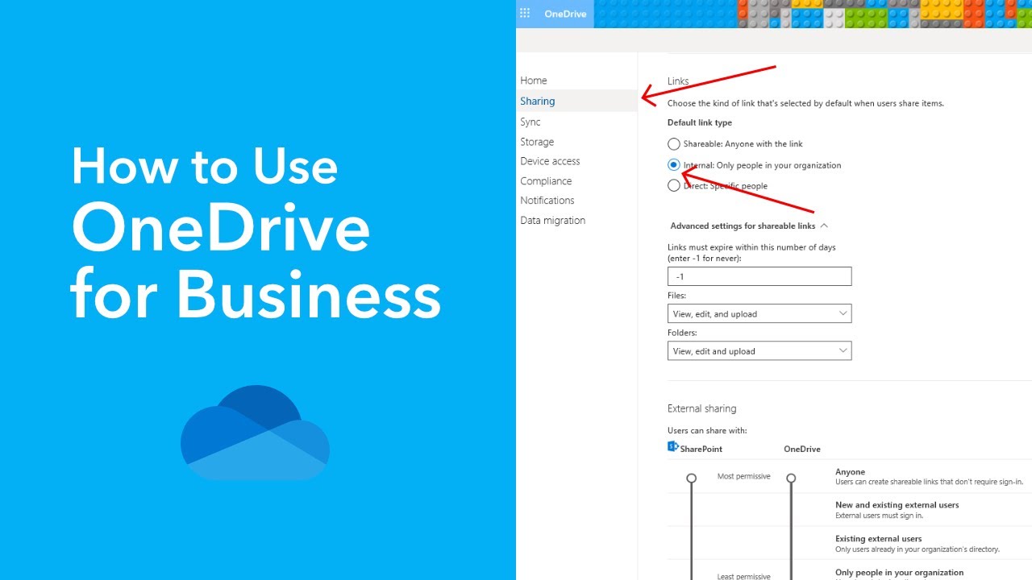Viewport: 1032px width, 580px height.
Task: Choose Direct: Specific people radio option
Action: (x=674, y=186)
